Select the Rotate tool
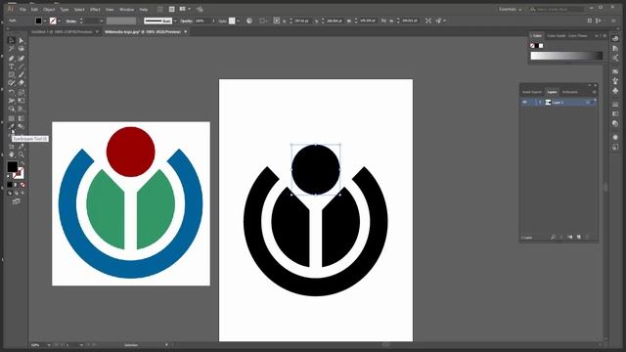The width and height of the screenshot is (626, 352). 11,92
